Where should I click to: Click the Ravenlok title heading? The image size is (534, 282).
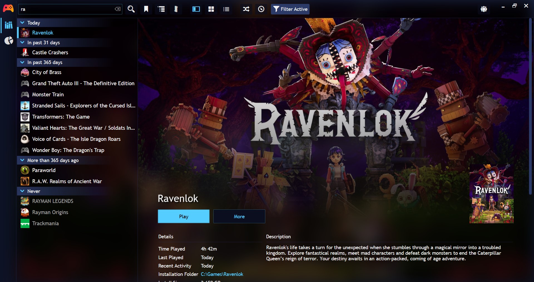(x=178, y=198)
